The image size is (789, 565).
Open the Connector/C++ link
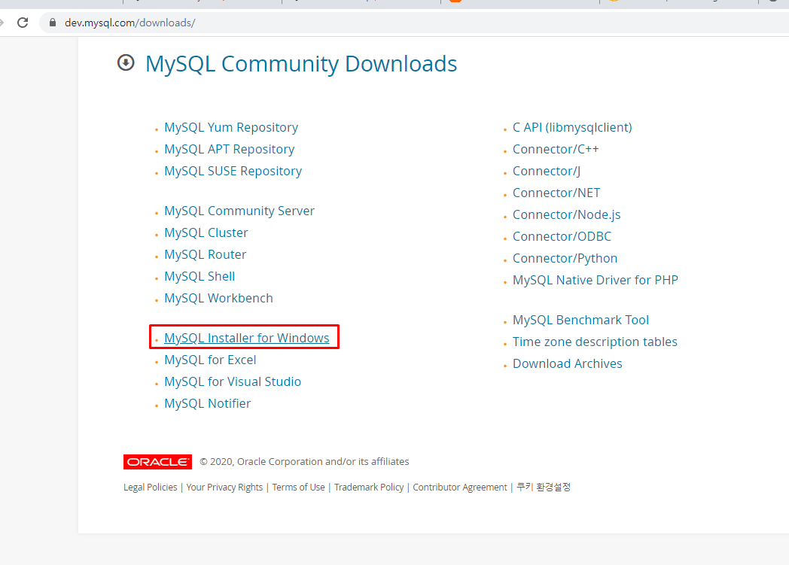[x=556, y=149]
